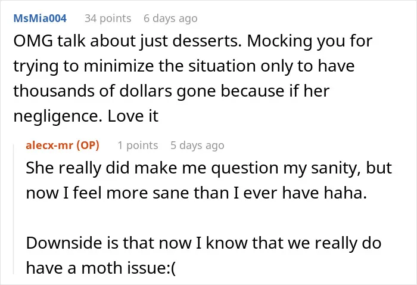Open the alecx-mr username link
Screen dimensions: 417x285
coord(49,145)
